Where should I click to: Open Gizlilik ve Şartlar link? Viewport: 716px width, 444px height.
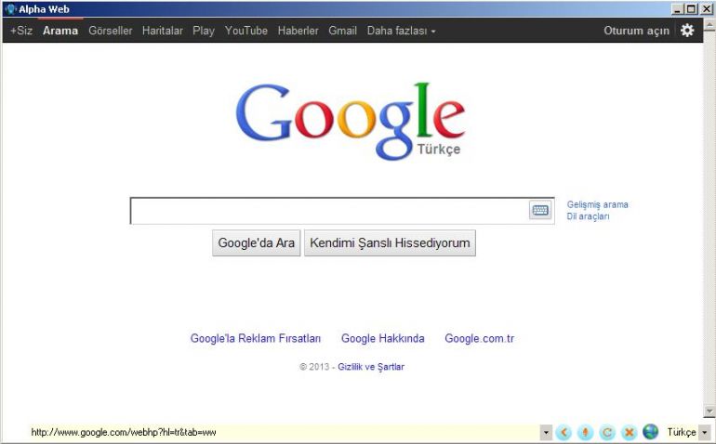click(x=371, y=366)
